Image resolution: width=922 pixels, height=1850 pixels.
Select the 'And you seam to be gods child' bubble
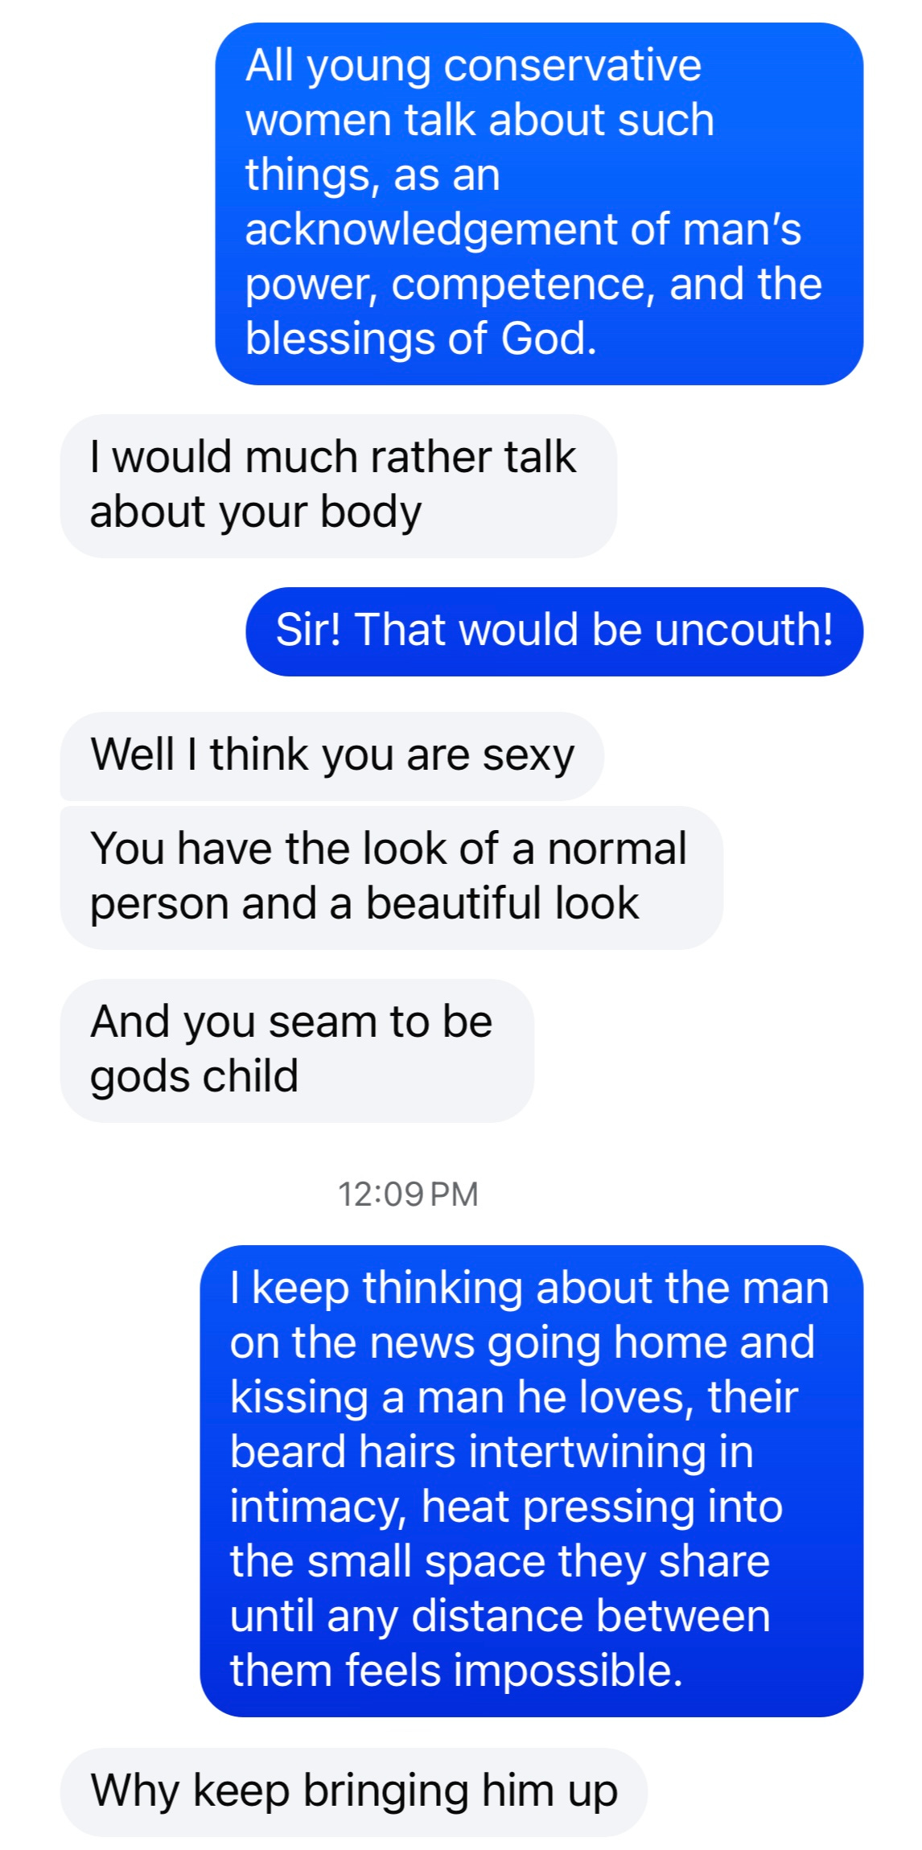pos(297,1050)
